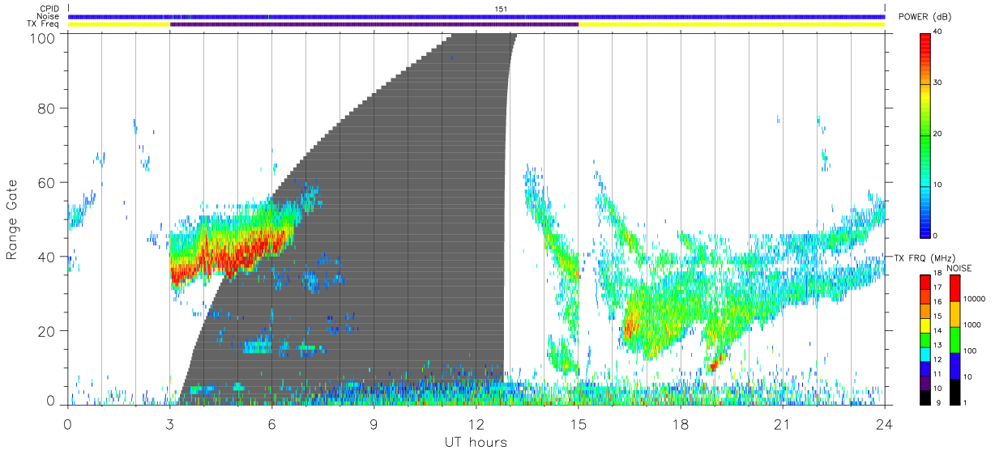Click the "60" tick on the Range Gate axis

coord(48,182)
